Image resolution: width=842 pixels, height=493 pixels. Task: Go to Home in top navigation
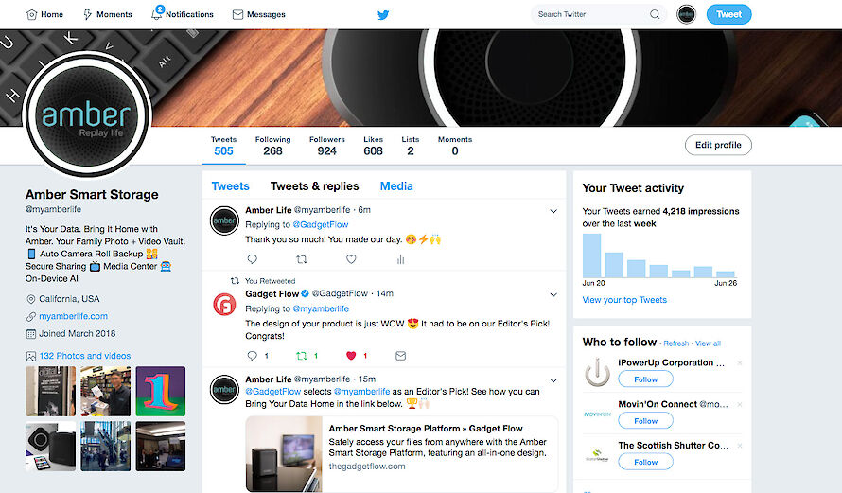click(44, 14)
